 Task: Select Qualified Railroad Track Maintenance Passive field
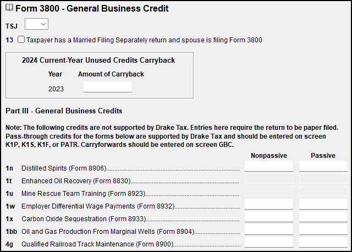[323, 242]
